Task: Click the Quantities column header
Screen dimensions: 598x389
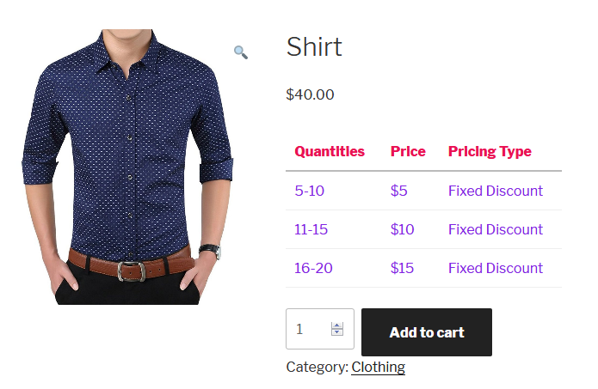Action: tap(330, 152)
